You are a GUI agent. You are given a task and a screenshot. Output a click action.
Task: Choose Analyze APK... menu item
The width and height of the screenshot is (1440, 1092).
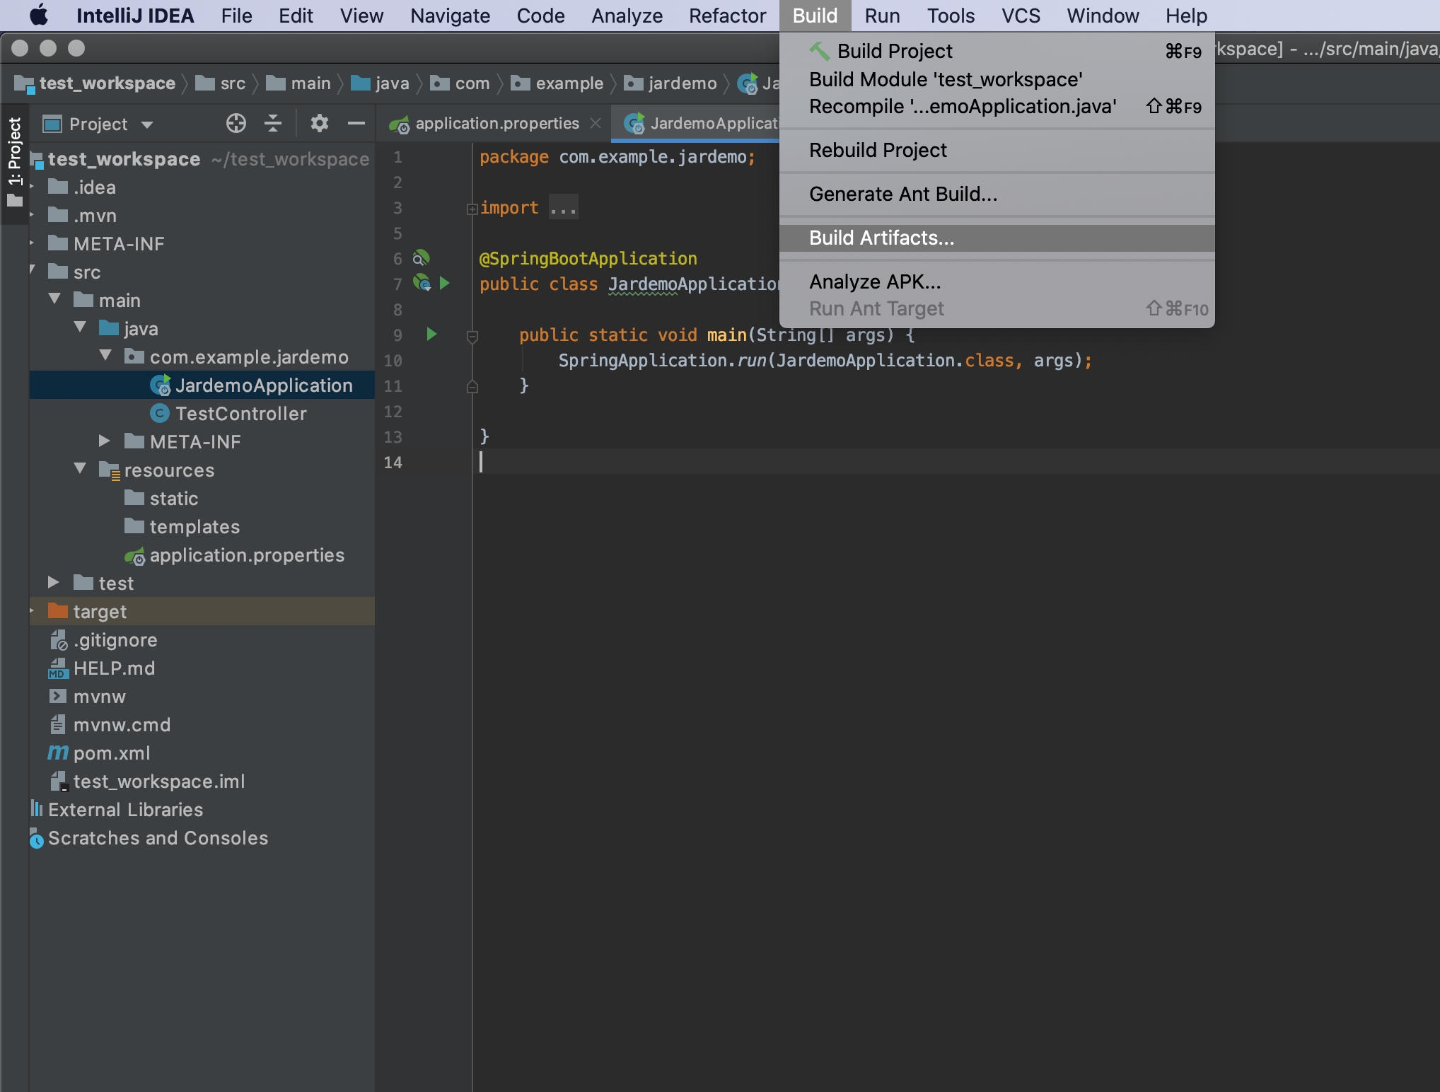click(x=997, y=282)
